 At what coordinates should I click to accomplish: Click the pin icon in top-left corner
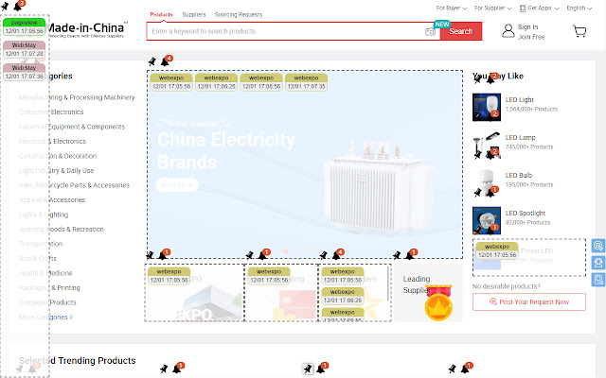tap(5, 7)
